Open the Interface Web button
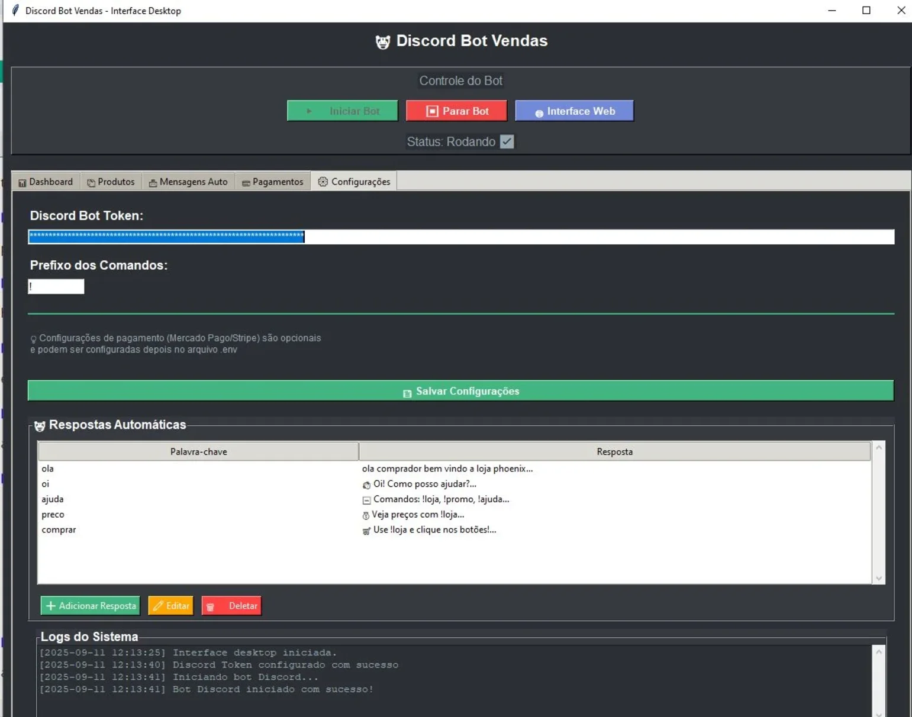Viewport: 912px width, 717px height. coord(574,111)
